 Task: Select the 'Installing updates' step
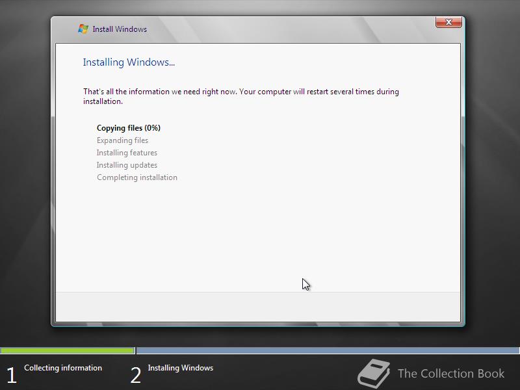(127, 165)
